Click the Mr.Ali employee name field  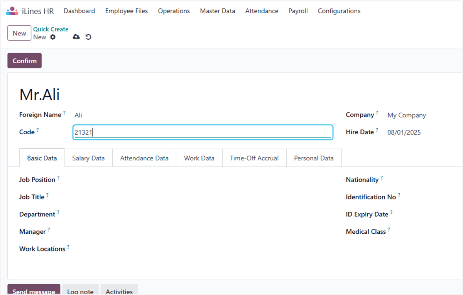(x=40, y=94)
